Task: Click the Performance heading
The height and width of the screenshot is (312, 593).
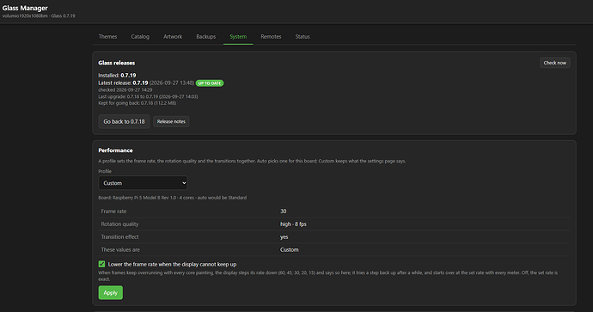Action: 115,150
